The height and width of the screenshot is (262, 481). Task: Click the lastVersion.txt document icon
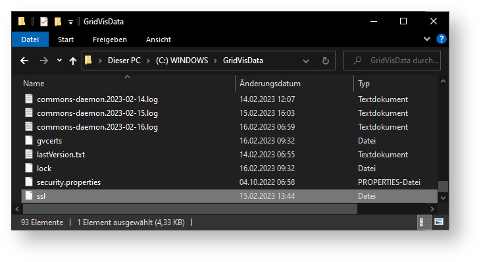coord(29,154)
